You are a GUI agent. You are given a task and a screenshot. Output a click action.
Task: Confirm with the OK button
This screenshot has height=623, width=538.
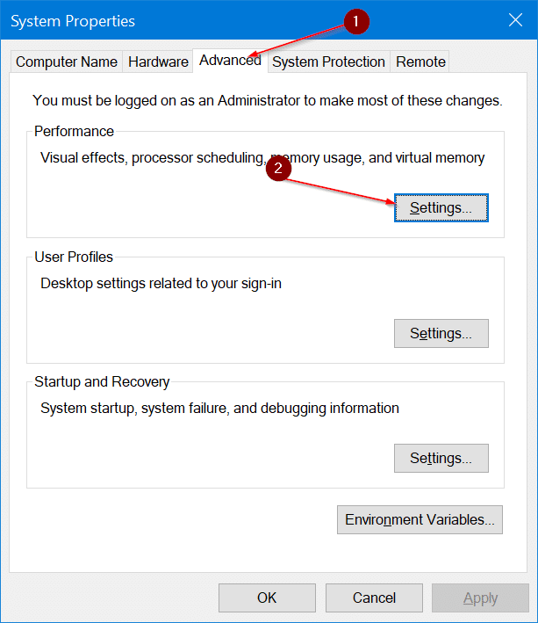[x=267, y=598]
